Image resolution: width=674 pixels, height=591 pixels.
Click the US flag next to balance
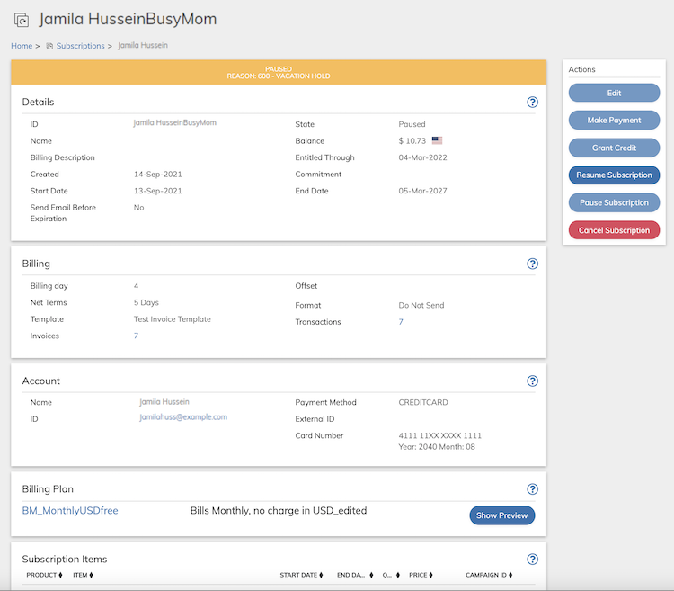point(437,140)
